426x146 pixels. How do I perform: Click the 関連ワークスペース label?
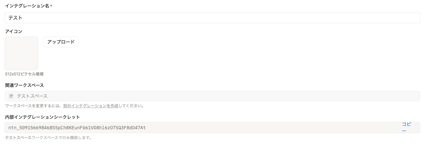tap(24, 85)
